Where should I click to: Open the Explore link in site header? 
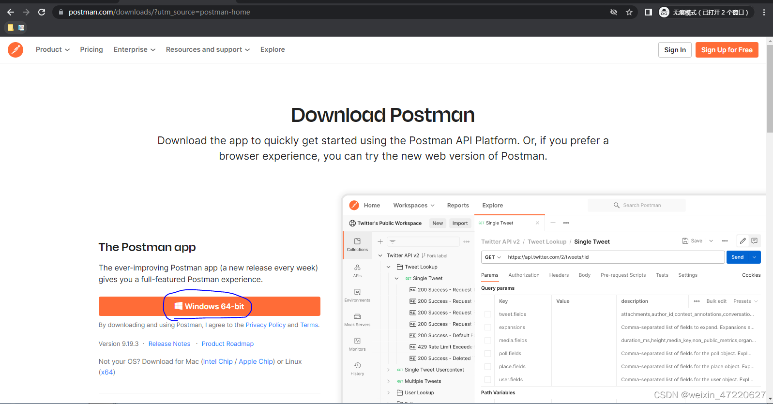point(273,49)
